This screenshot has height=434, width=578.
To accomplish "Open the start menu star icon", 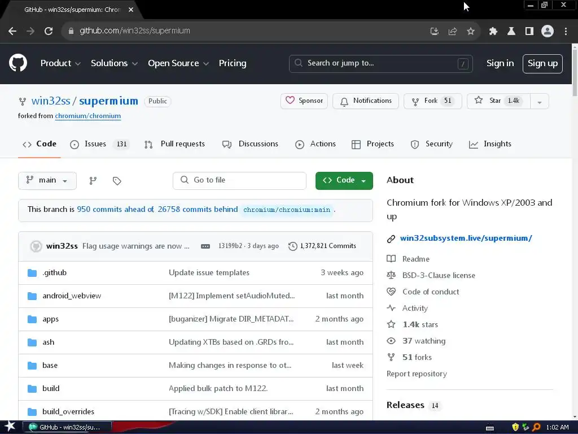I will click(x=10, y=427).
